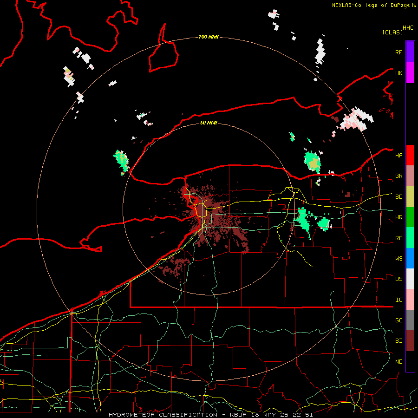
Task: Click the RA legend label
Action: point(399,238)
